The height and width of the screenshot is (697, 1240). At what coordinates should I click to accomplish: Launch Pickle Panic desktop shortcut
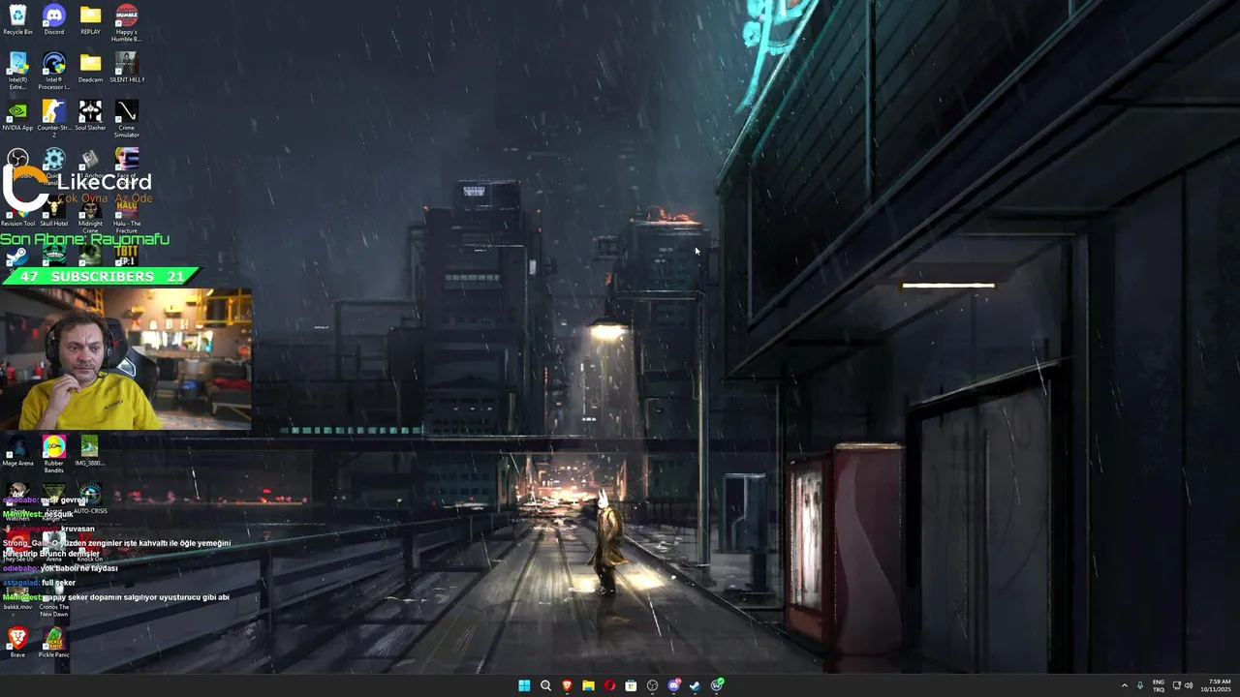click(54, 643)
